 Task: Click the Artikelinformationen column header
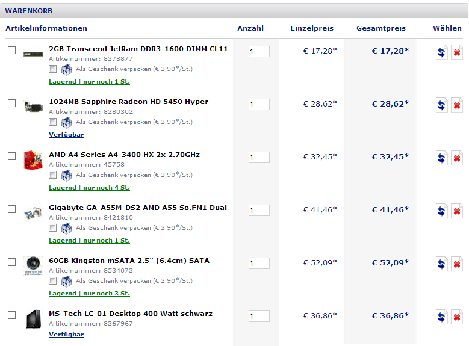pos(46,28)
